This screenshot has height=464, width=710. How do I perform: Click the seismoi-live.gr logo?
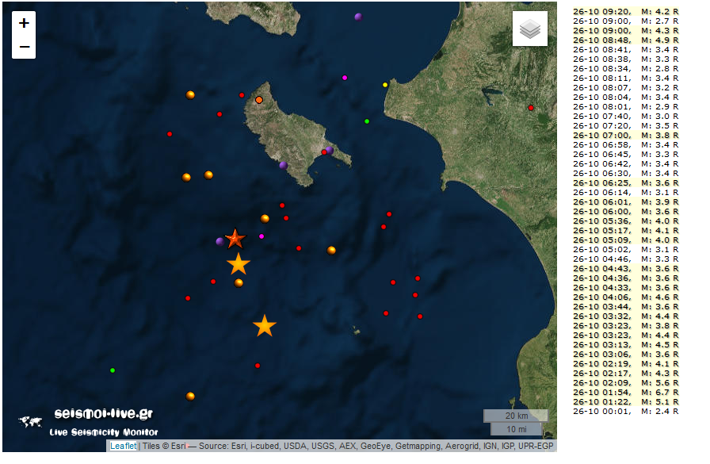pos(104,414)
